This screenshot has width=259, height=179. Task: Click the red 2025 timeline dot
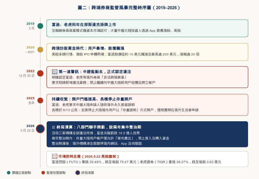[40, 100]
